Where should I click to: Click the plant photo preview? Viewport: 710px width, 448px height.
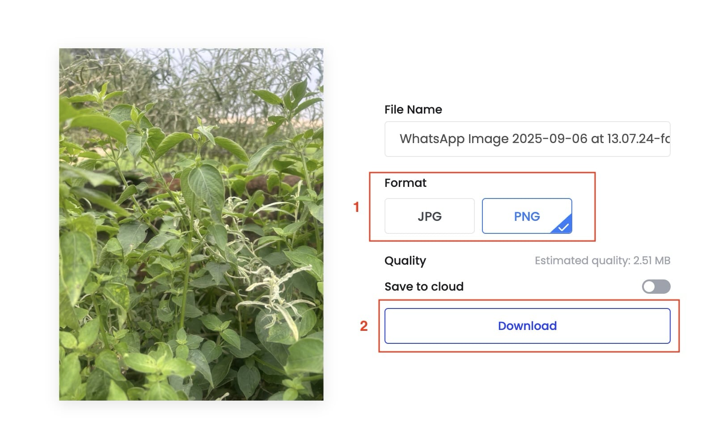pyautogui.click(x=191, y=224)
